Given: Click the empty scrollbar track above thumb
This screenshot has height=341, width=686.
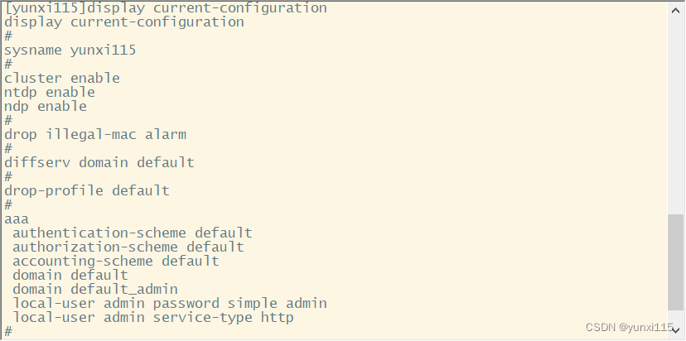Looking at the screenshot, I should [x=675, y=116].
